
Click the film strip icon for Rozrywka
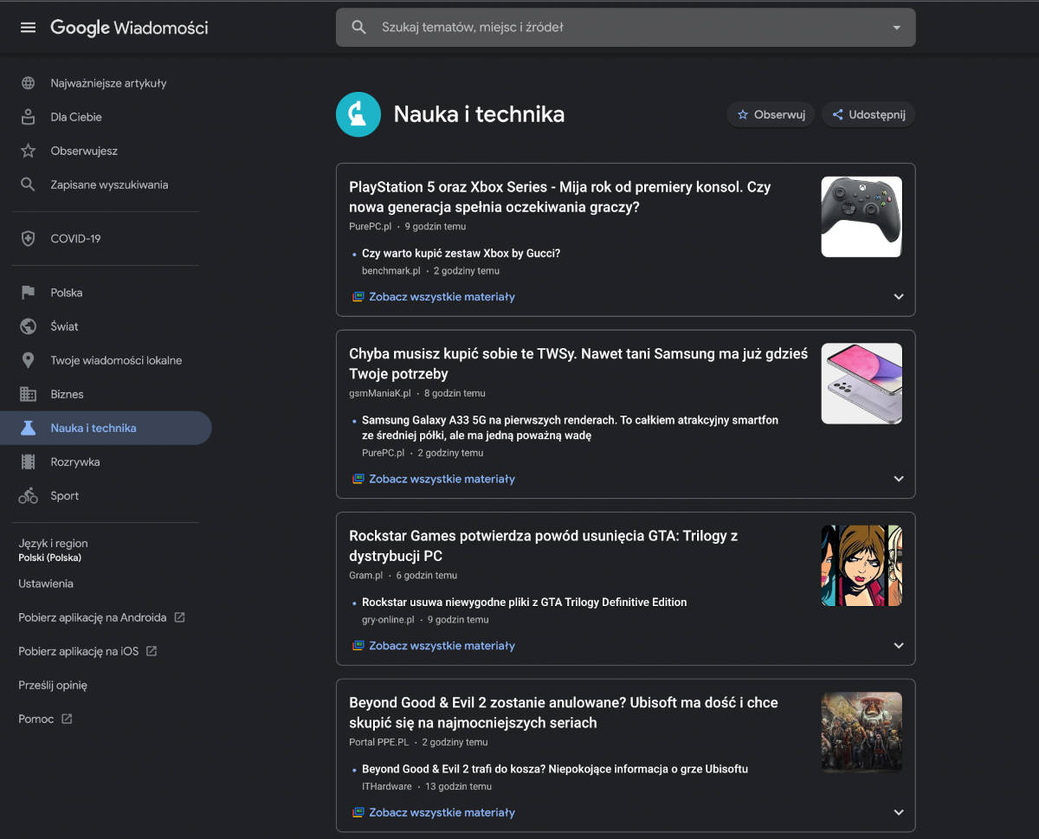(x=29, y=461)
